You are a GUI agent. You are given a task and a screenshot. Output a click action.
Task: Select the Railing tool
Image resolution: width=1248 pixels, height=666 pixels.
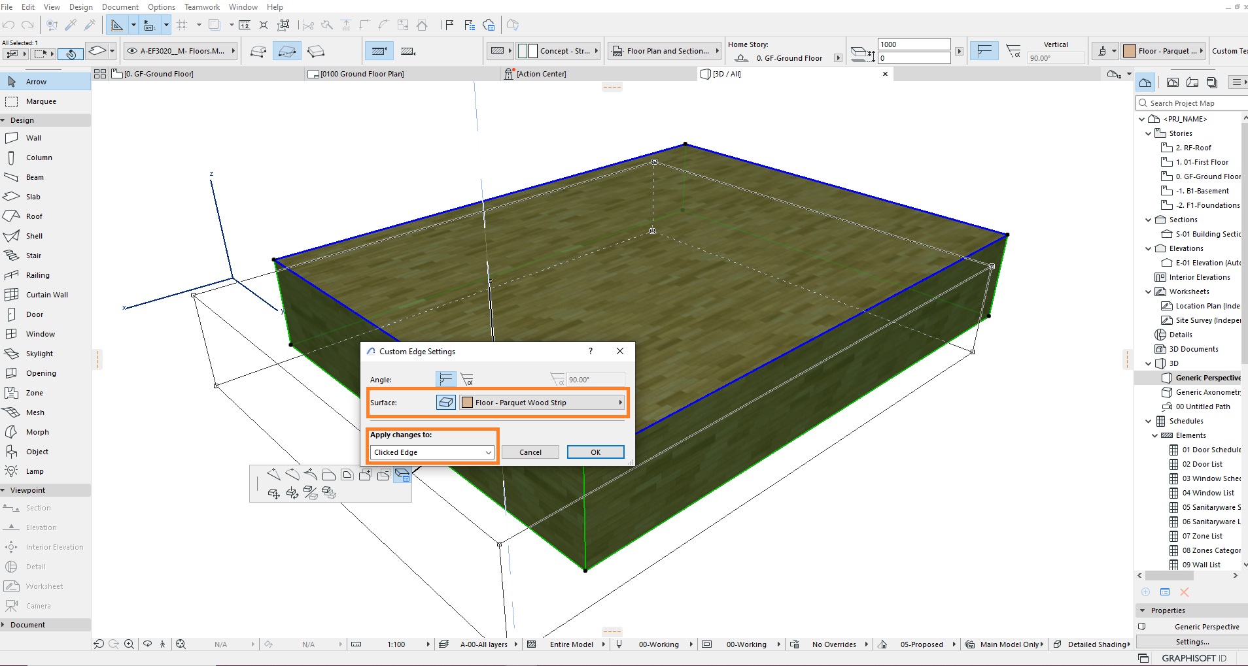pos(44,275)
